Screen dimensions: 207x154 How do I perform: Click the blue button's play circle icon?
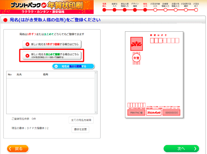56,66
